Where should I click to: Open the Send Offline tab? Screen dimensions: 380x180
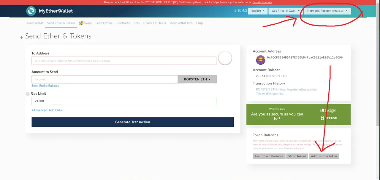pyautogui.click(x=104, y=23)
